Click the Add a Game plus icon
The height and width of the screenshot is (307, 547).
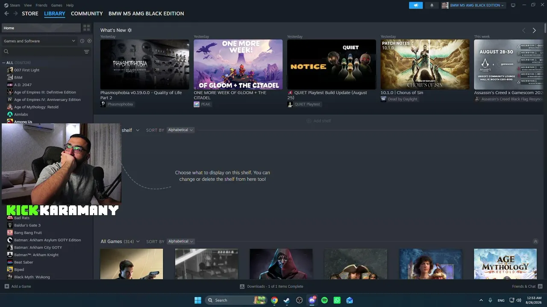pyautogui.click(x=7, y=287)
